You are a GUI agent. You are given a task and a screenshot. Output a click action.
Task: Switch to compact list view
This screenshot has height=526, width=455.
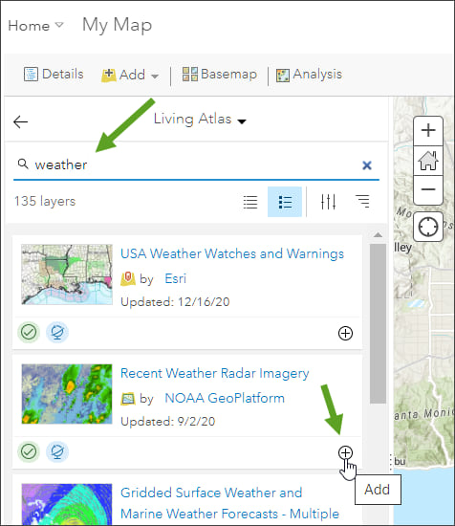[250, 202]
